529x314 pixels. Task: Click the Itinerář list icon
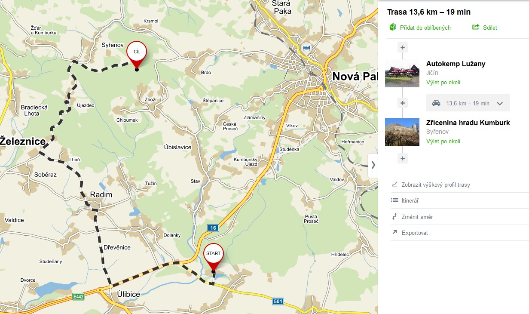point(394,200)
